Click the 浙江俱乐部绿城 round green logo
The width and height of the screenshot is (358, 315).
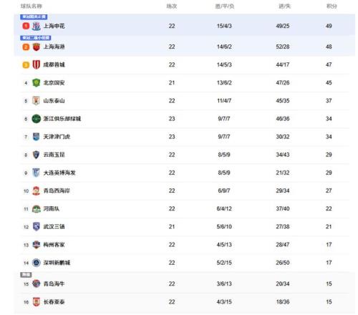37,119
